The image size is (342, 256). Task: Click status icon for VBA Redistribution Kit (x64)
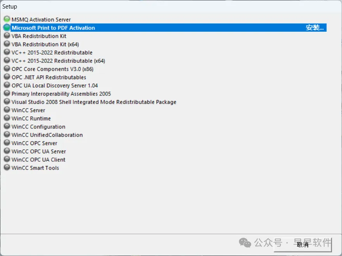pos(7,44)
